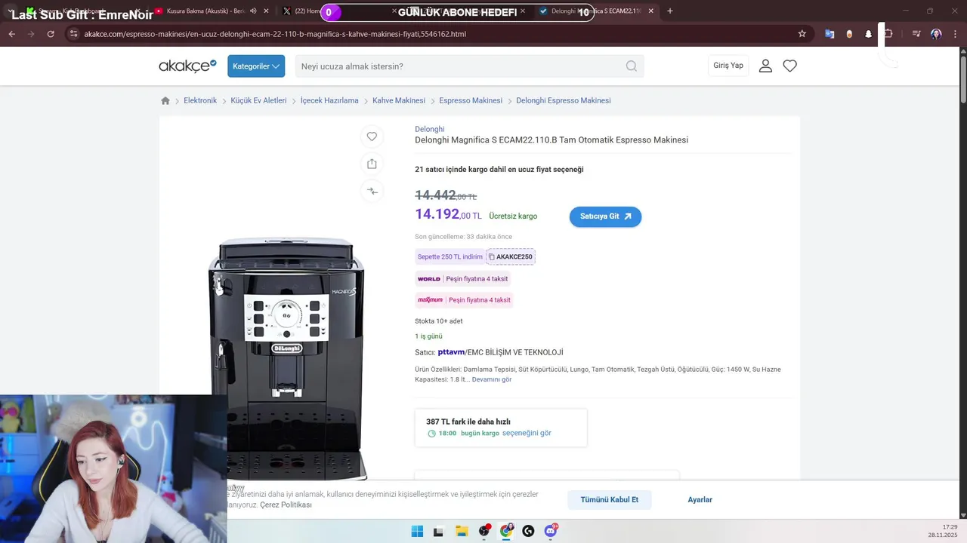
Task: Click the share product icon
Action: tap(372, 164)
